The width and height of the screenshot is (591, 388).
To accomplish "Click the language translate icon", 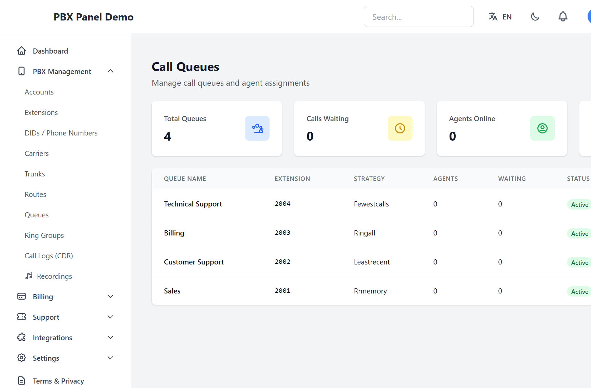I will click(493, 16).
